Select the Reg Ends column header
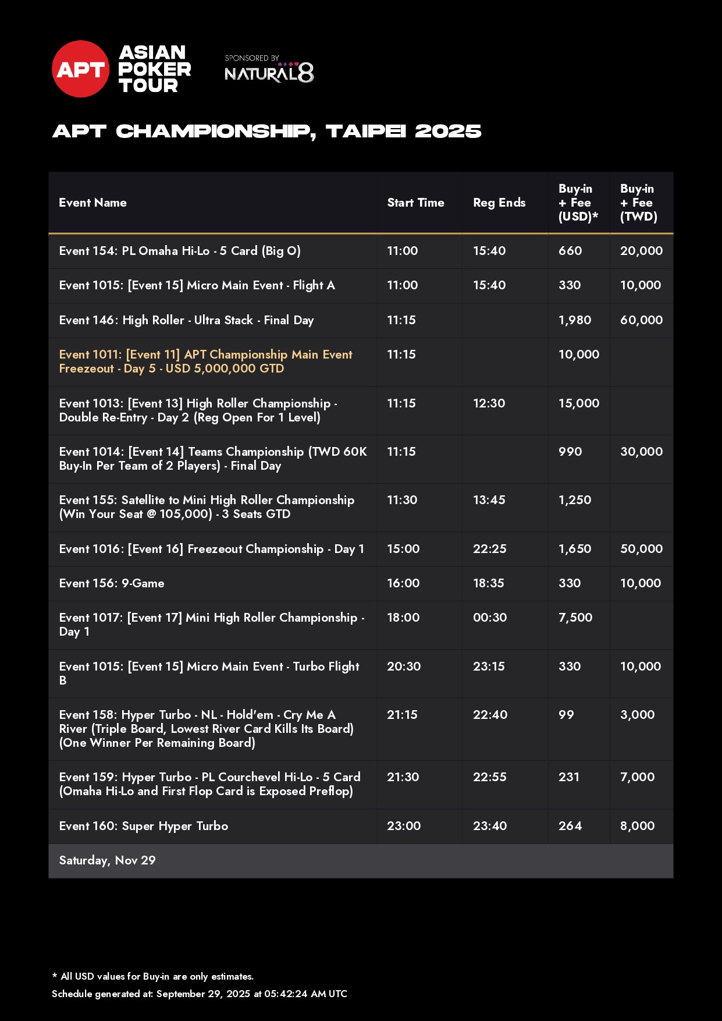 click(499, 203)
